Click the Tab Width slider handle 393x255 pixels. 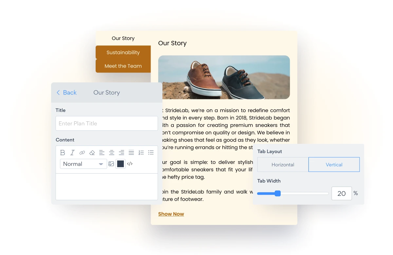point(278,194)
